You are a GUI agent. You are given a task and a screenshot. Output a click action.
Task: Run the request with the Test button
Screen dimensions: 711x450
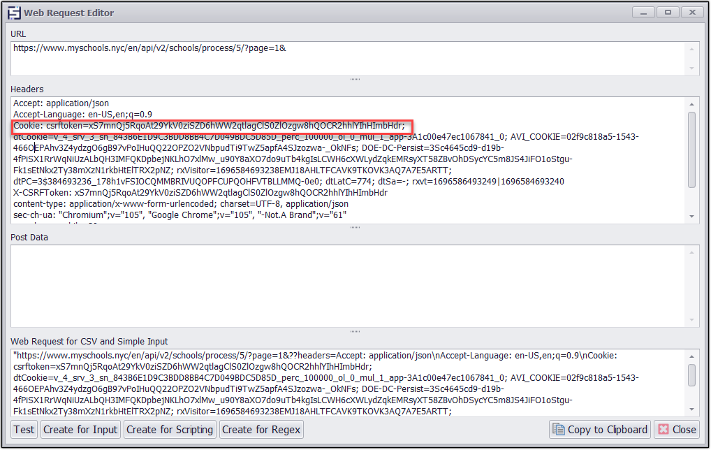point(24,429)
